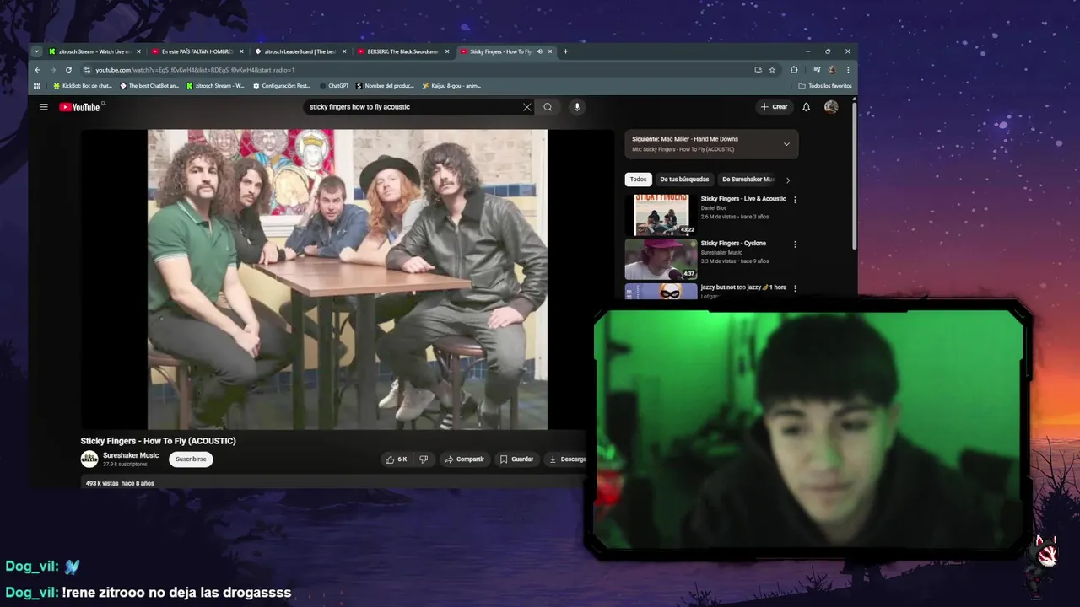Open the apps grid on bookmarks bar
The height and width of the screenshot is (607, 1080).
pyautogui.click(x=37, y=86)
